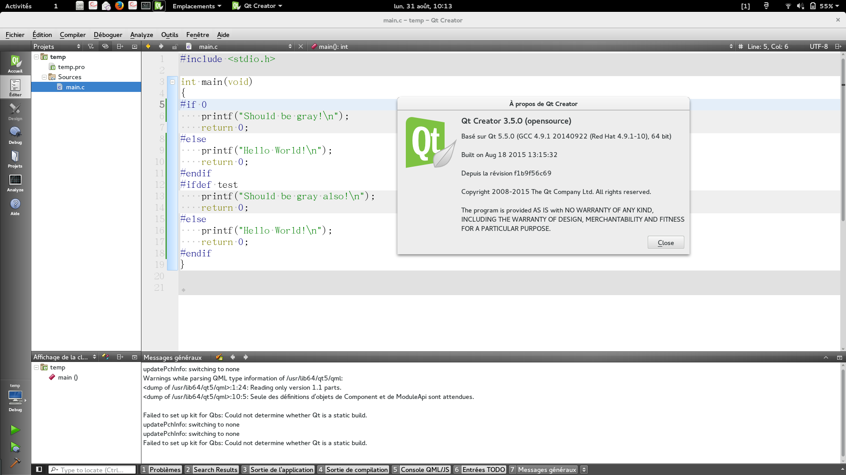Switch to the Console QML/JS tab

click(424, 469)
